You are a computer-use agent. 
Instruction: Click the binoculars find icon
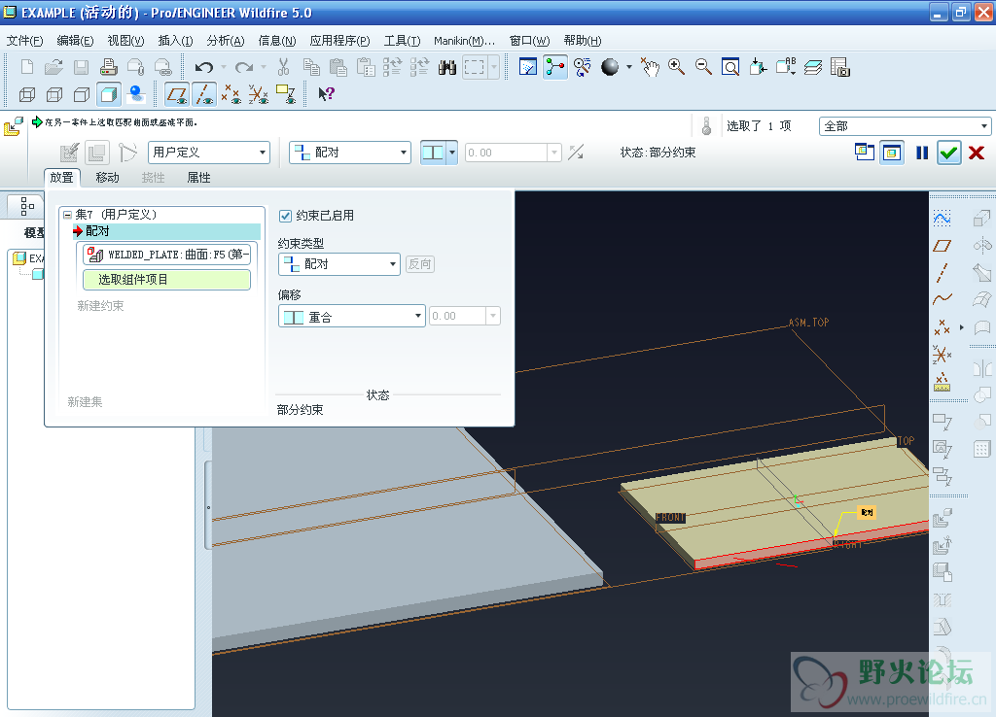447,67
